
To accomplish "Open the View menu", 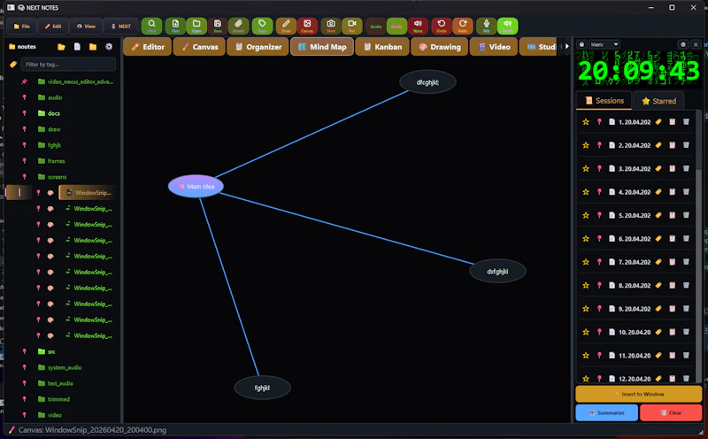I will click(85, 27).
